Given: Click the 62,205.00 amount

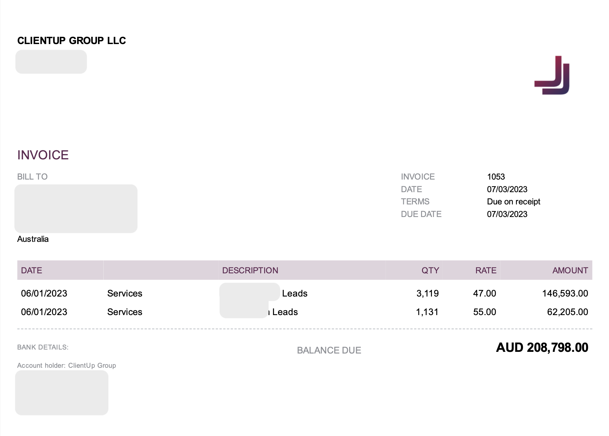Looking at the screenshot, I should pyautogui.click(x=567, y=312).
